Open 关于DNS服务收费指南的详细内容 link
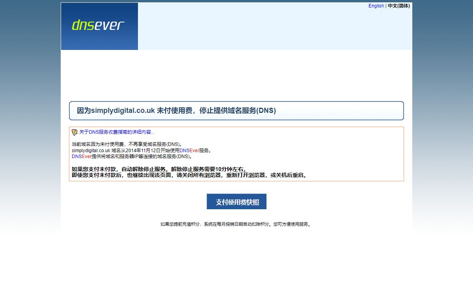The image size is (473, 291). pos(117,132)
